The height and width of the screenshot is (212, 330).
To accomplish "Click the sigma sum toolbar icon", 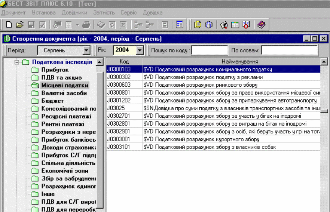I will pos(123,25).
